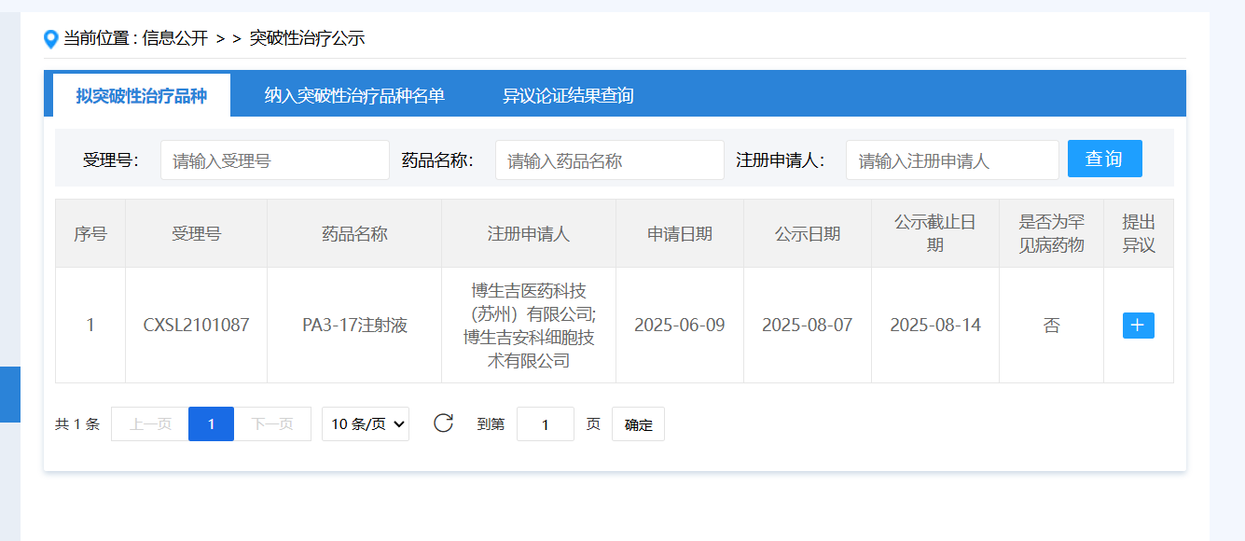Image resolution: width=1245 pixels, height=541 pixels.
Task: Click the PA3-17注射液 drug name cell
Action: (354, 326)
